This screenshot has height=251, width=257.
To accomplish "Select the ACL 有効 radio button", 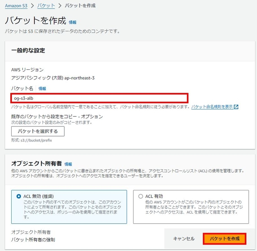I will pyautogui.click(x=141, y=196).
